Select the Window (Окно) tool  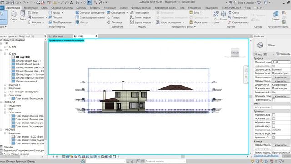click(33, 13)
